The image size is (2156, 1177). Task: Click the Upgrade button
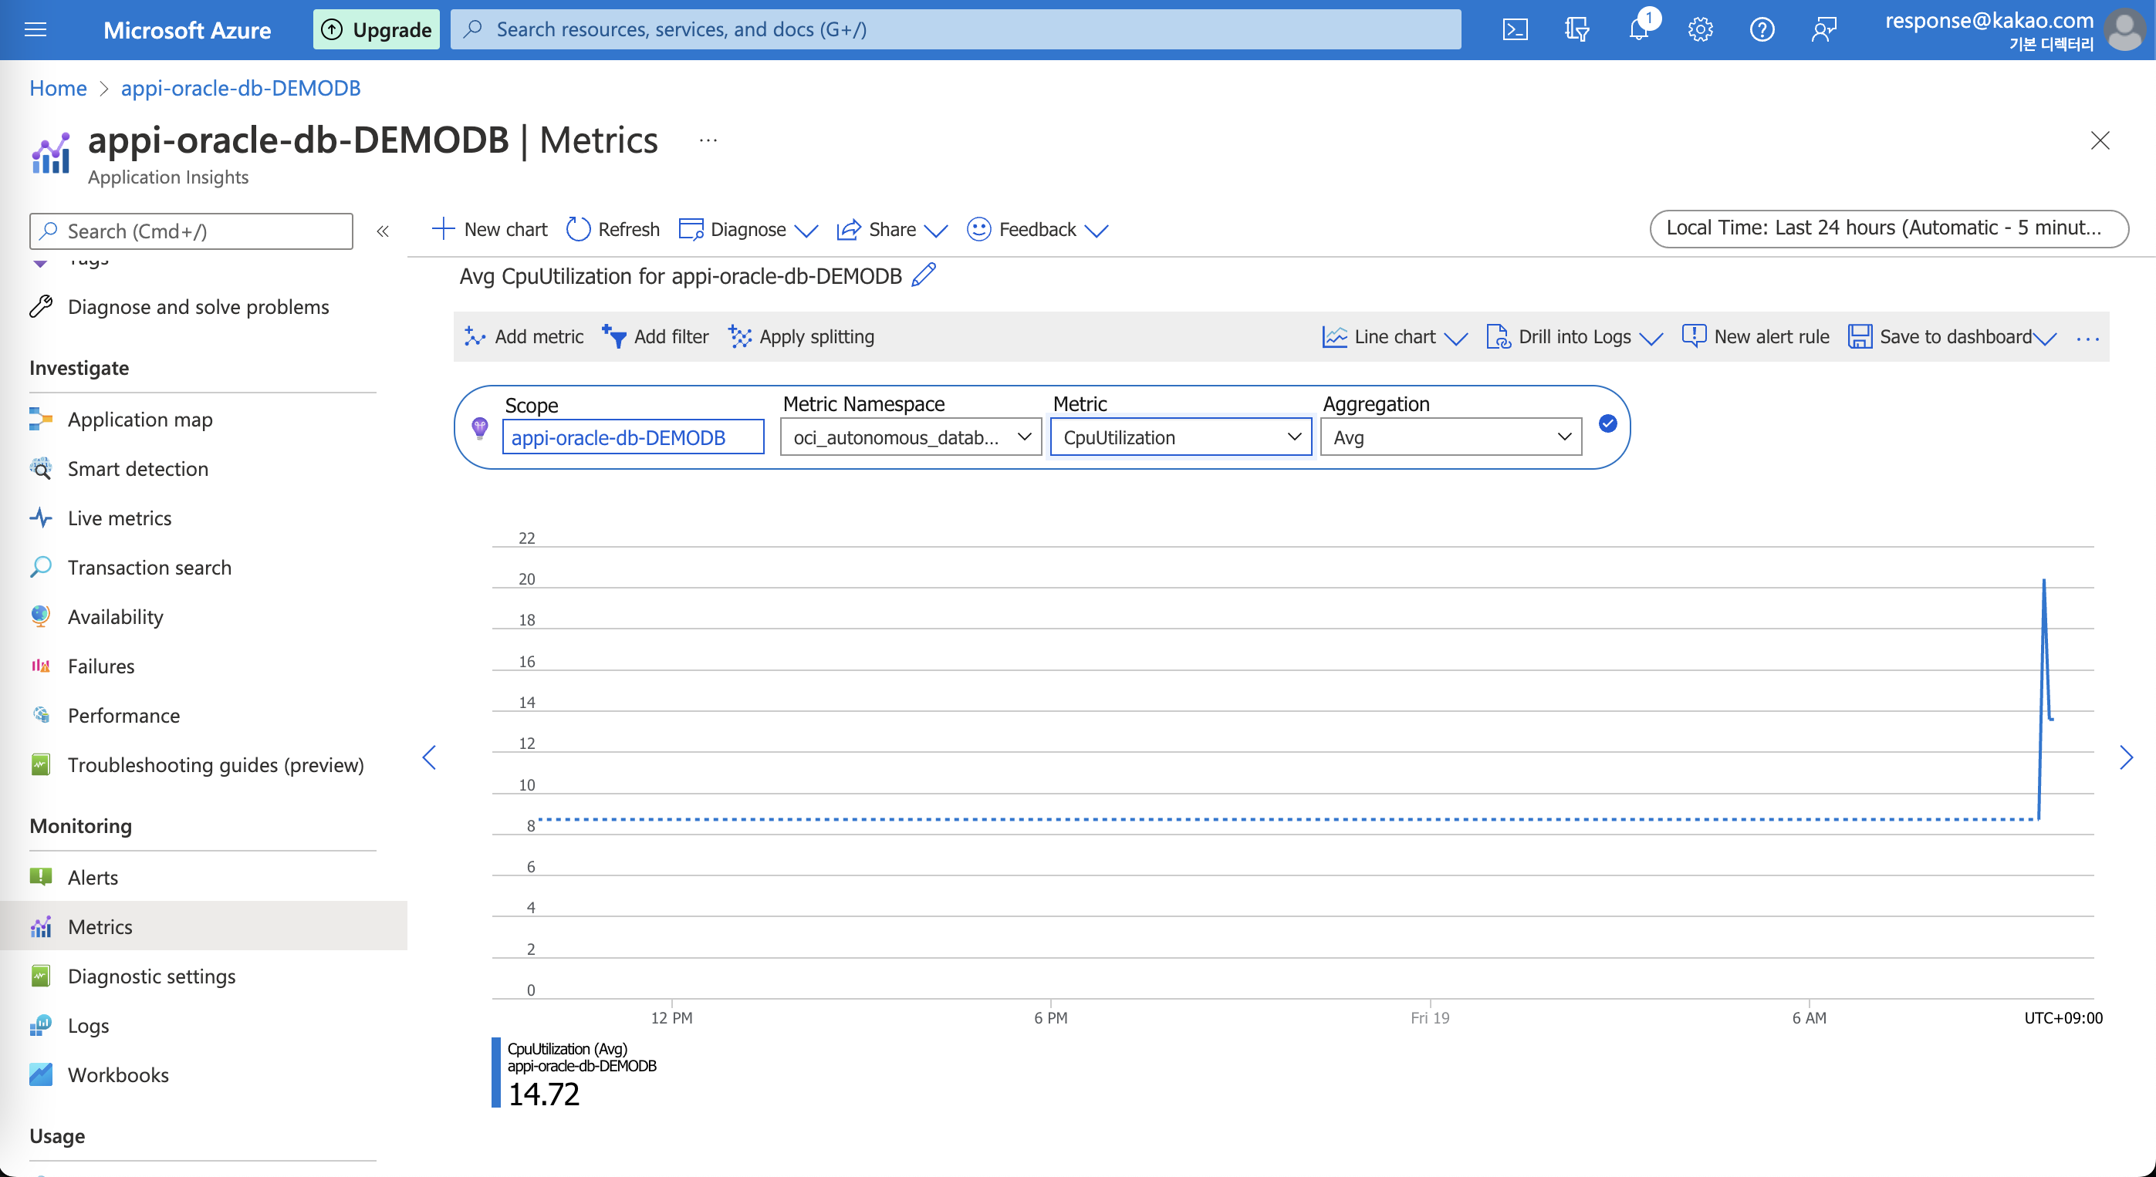(x=376, y=30)
